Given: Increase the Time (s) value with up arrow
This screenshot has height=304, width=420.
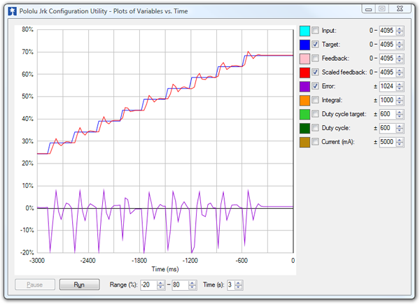Looking at the screenshot, I should click(x=239, y=282).
